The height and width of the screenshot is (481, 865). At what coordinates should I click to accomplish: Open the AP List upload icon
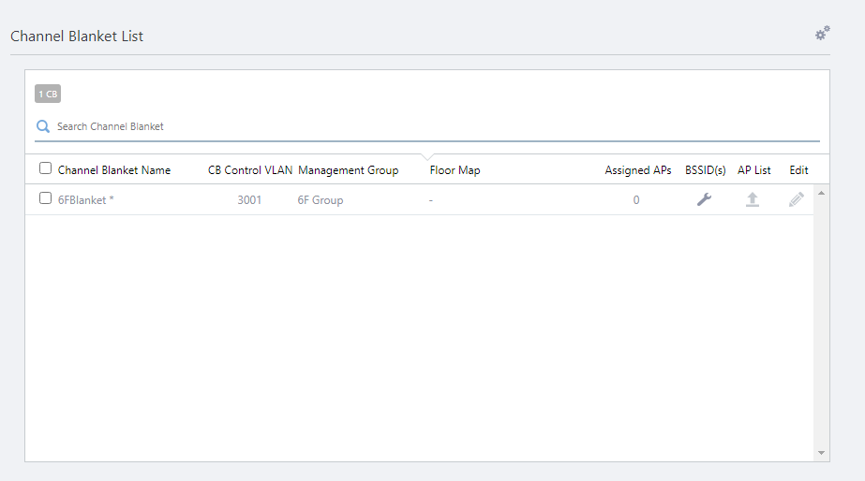pos(752,199)
